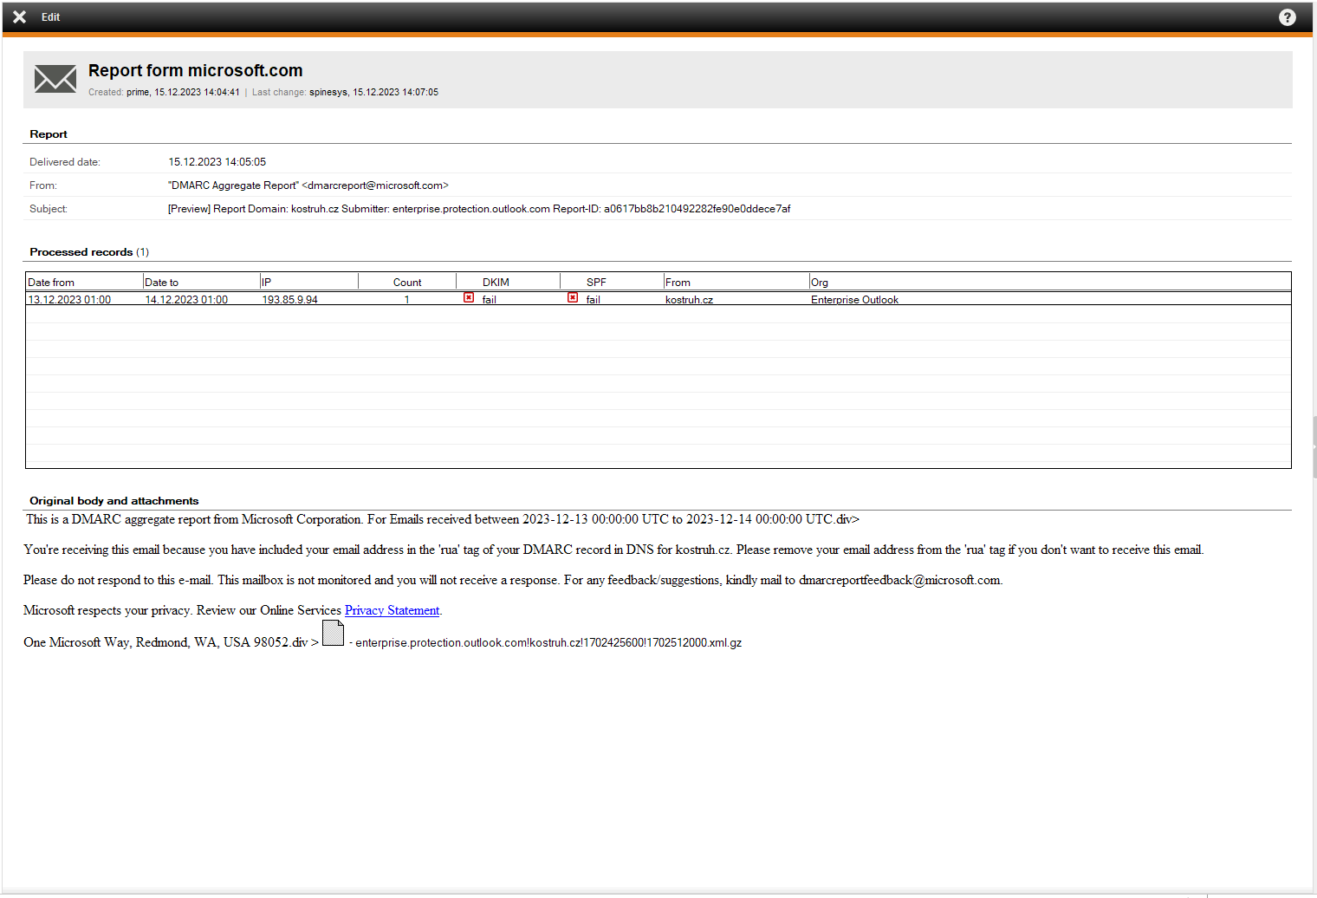Select the Enterprise Outlook org cell
Image resolution: width=1317 pixels, height=898 pixels.
[854, 300]
